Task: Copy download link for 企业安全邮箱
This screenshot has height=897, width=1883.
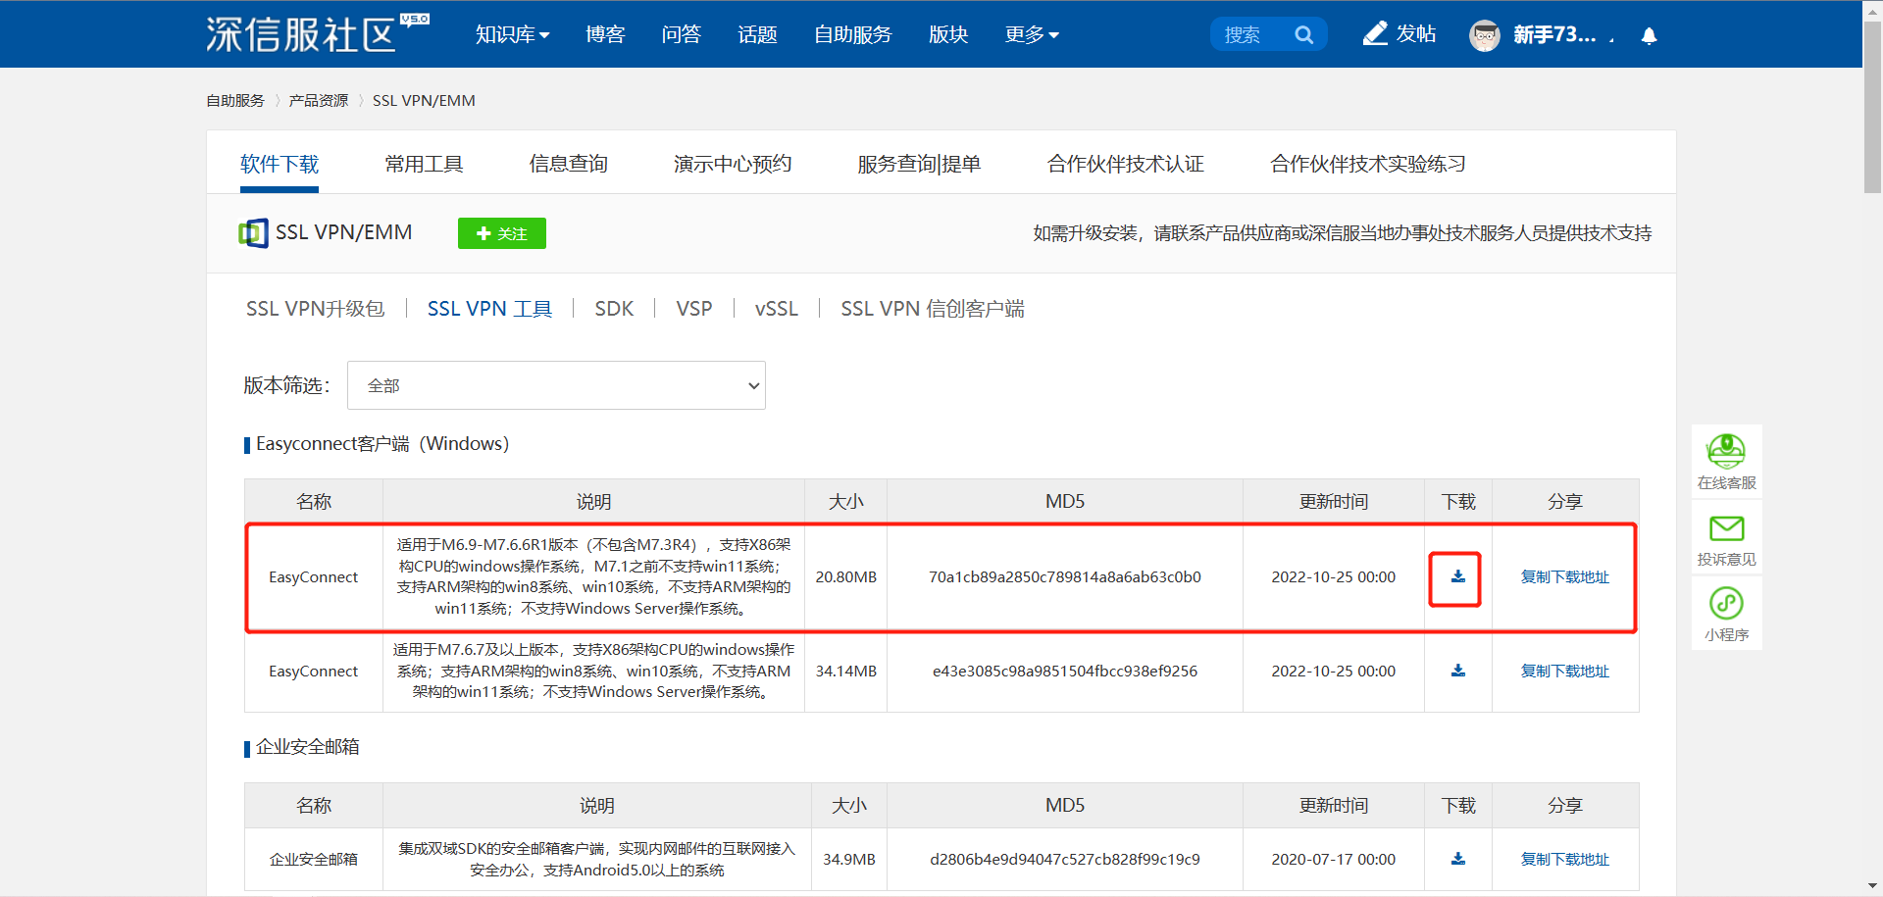Action: tap(1565, 859)
